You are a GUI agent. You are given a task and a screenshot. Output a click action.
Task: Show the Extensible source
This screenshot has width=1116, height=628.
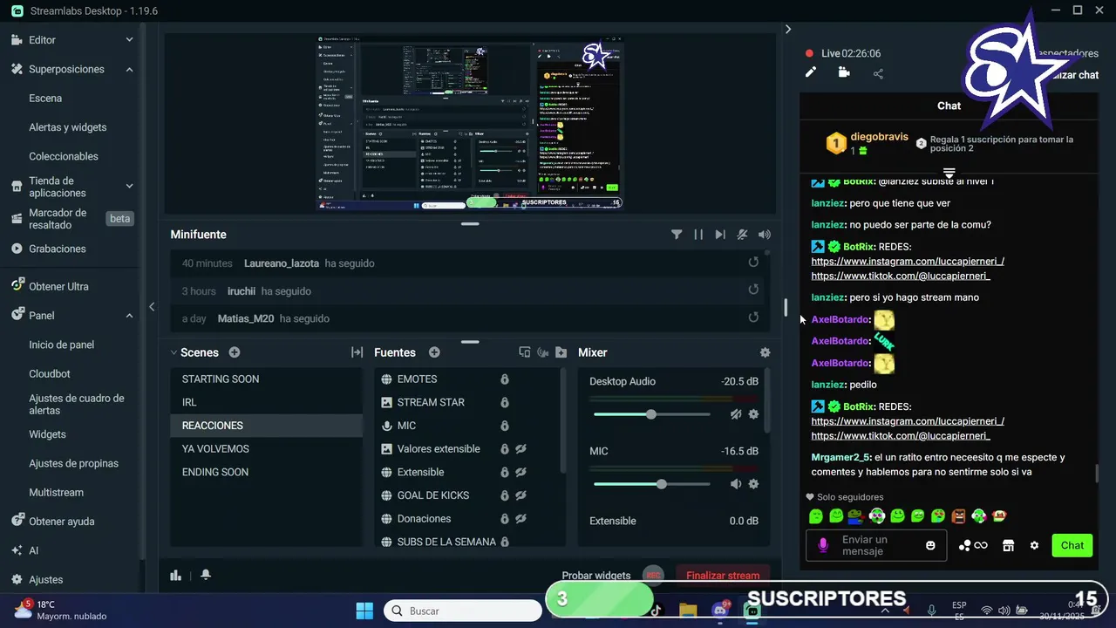pos(521,472)
